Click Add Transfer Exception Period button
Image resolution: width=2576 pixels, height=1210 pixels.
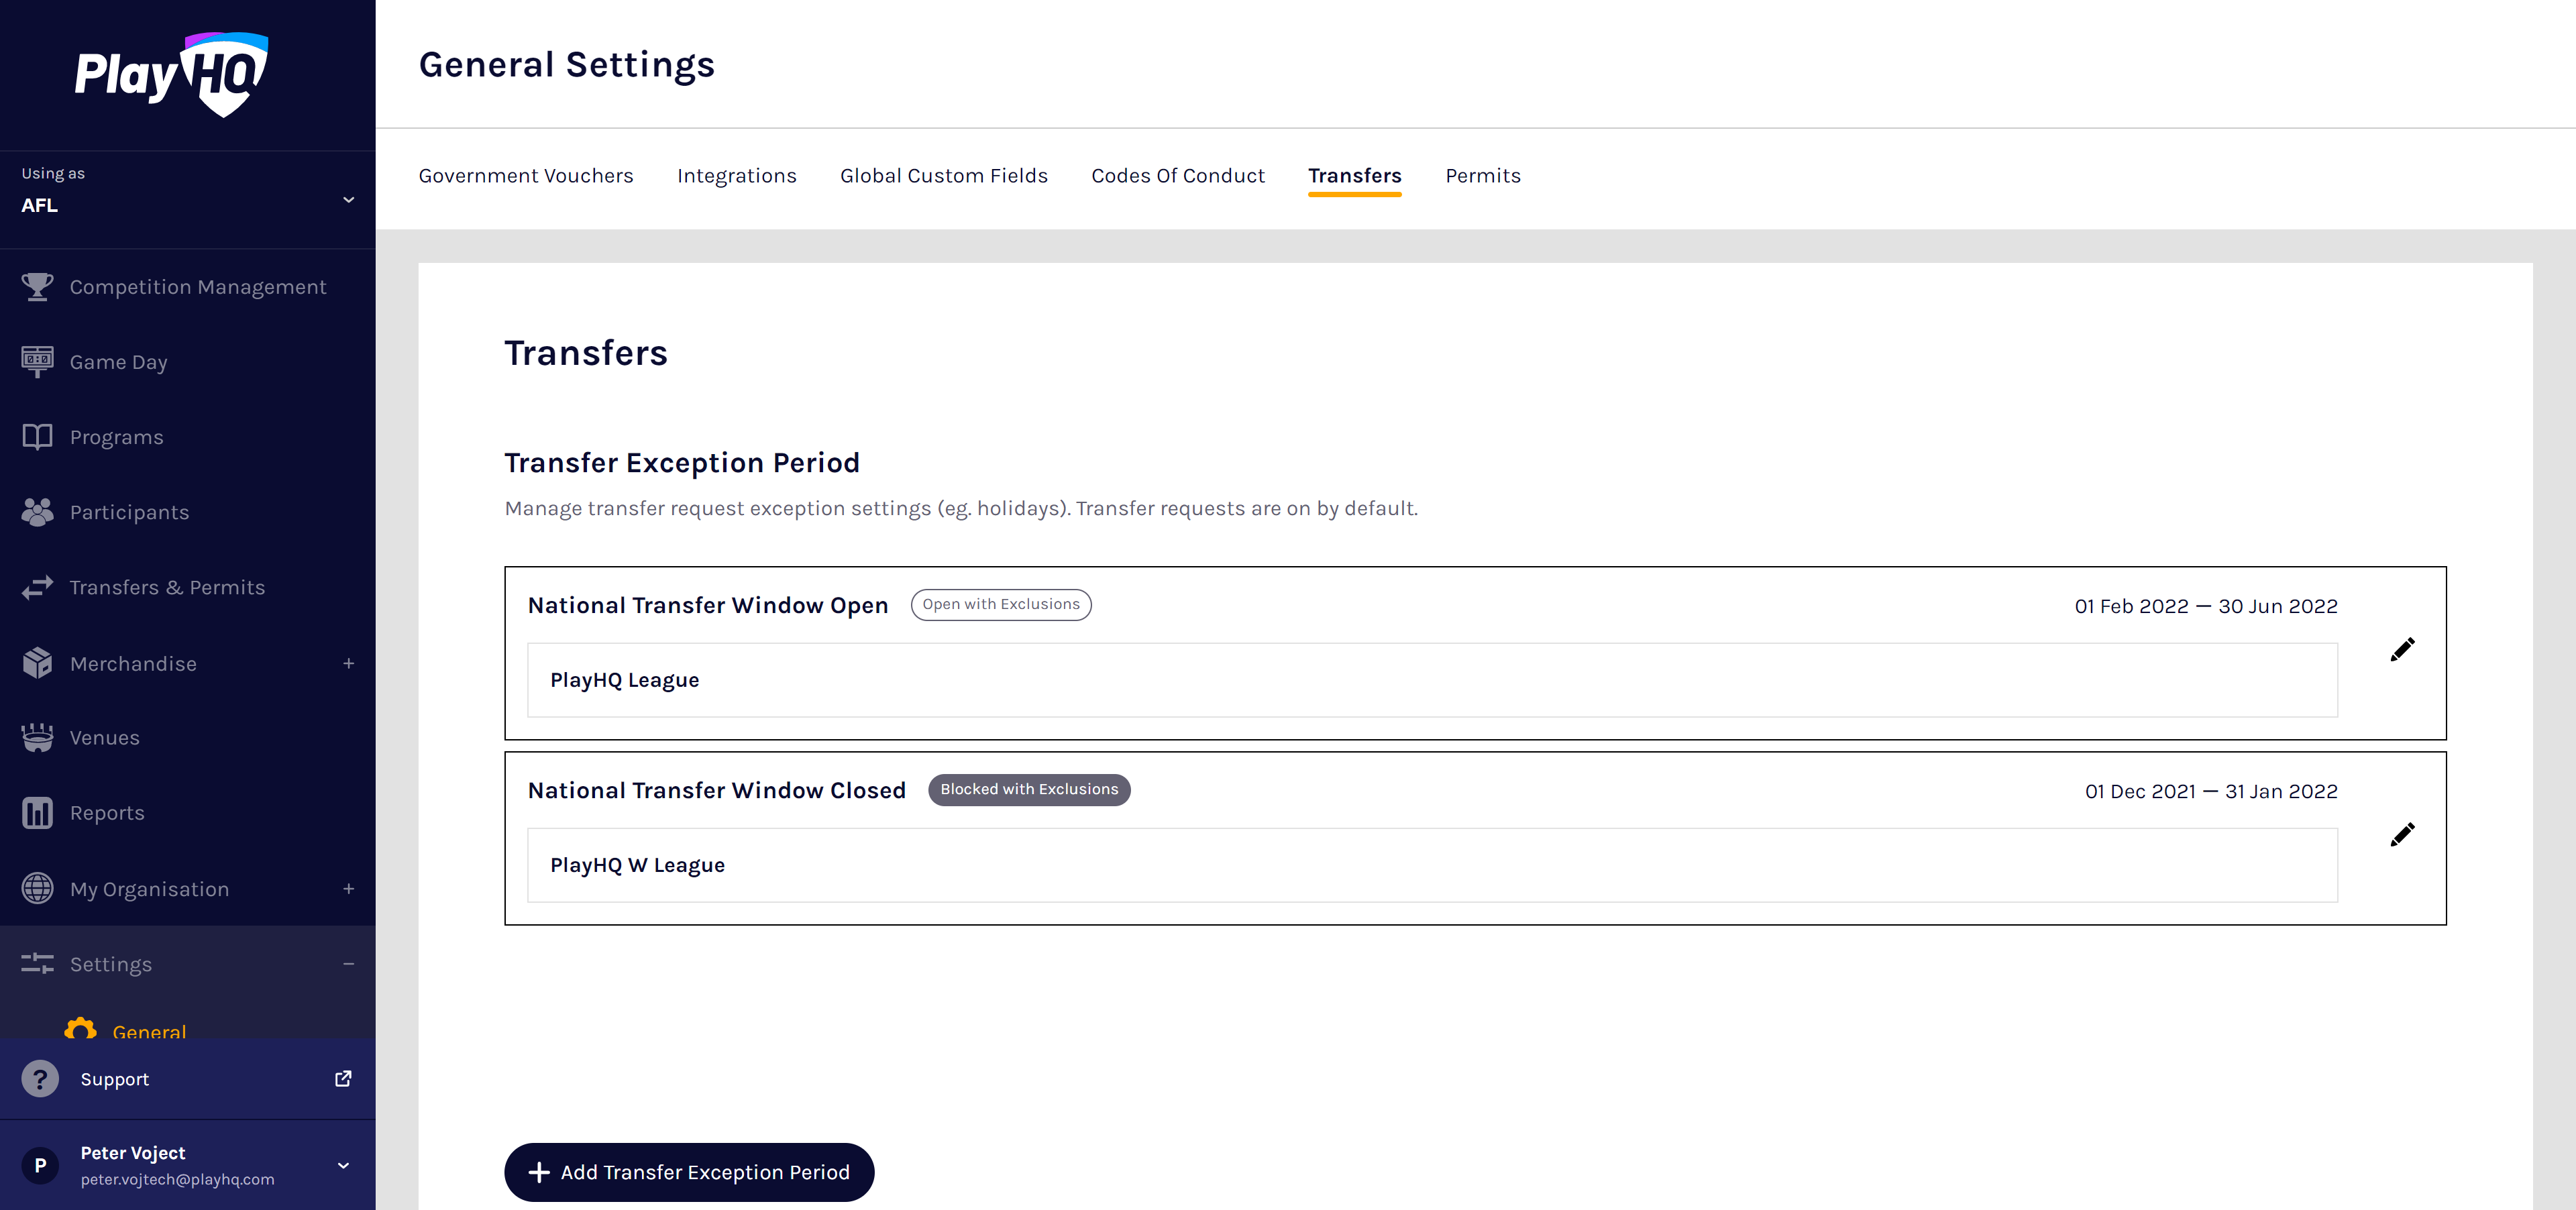[688, 1172]
